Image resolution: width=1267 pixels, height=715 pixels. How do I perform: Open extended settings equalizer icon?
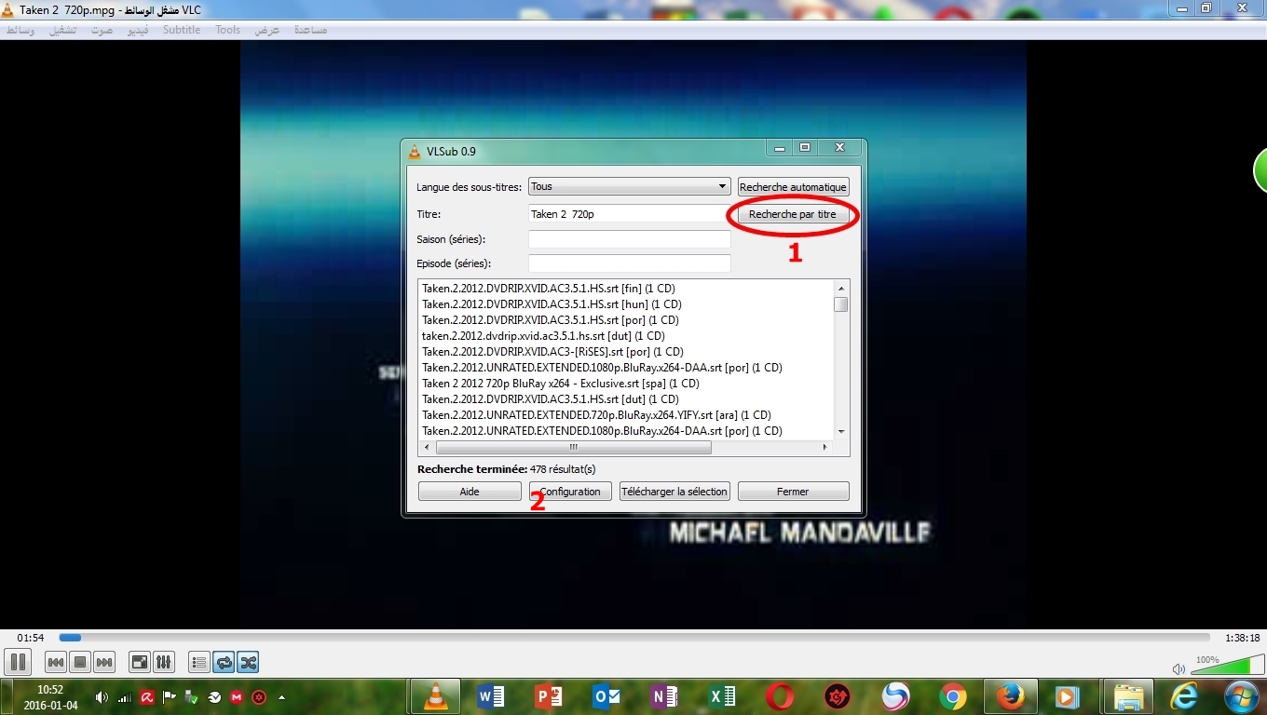[x=163, y=663]
